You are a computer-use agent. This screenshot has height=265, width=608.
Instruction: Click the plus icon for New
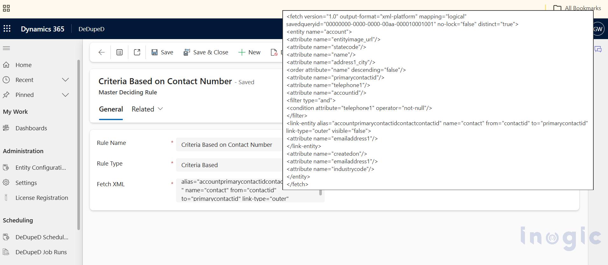pyautogui.click(x=242, y=52)
